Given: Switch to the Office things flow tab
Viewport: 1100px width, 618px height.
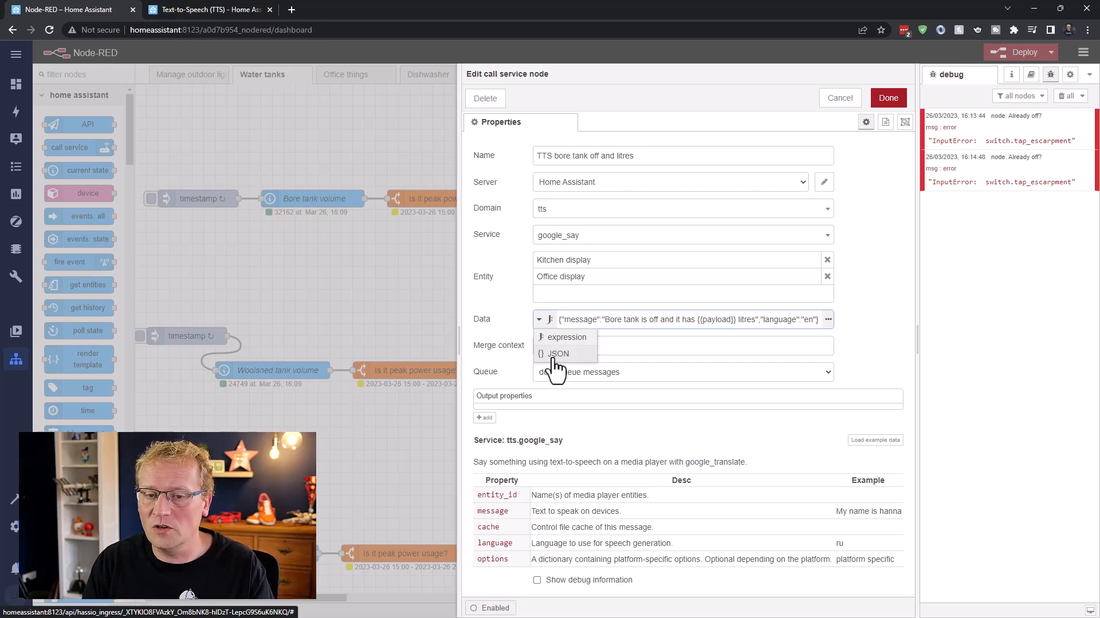Looking at the screenshot, I should click(x=345, y=74).
